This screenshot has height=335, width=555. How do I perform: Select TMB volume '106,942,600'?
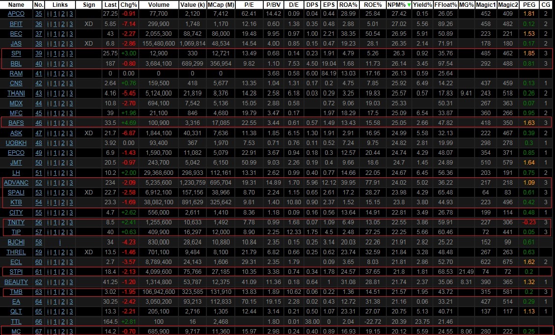point(158,292)
